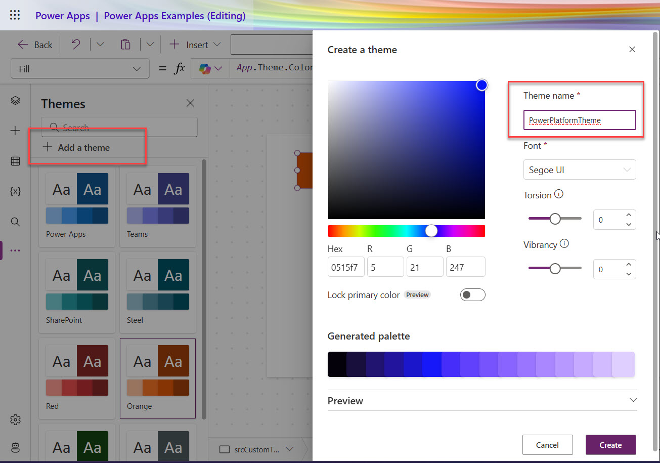Click the G value field
This screenshot has width=660, height=463.
point(425,267)
